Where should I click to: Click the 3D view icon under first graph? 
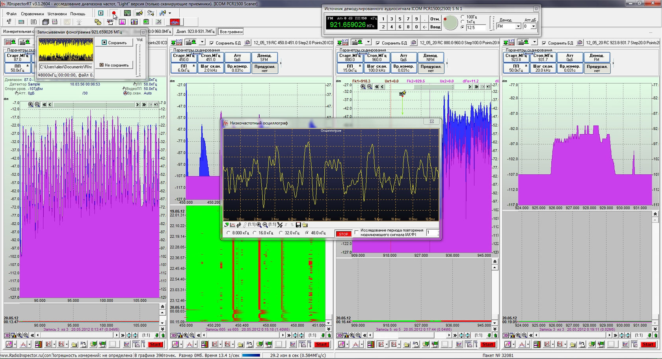(7, 335)
